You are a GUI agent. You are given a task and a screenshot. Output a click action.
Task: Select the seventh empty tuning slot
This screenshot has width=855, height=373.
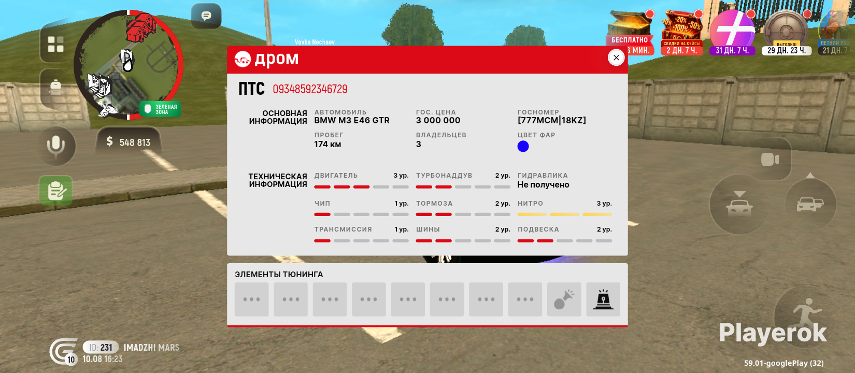(x=486, y=299)
